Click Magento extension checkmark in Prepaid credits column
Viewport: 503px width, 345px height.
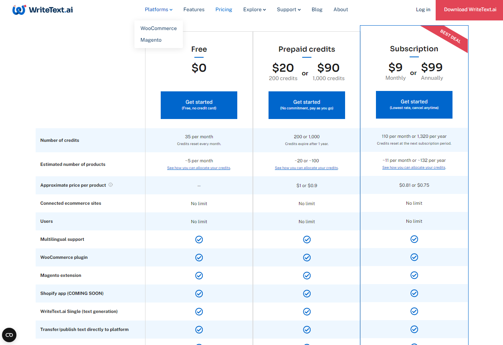point(307,275)
